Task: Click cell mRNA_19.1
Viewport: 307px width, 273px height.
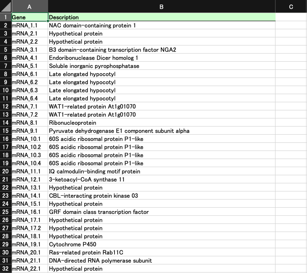Action: [x=30, y=244]
